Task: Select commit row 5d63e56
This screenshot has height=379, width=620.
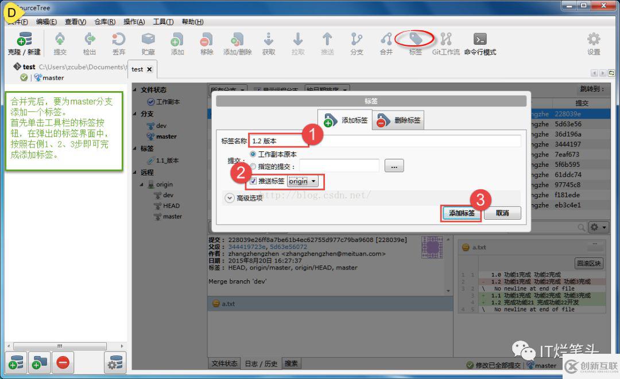Action: click(x=568, y=124)
